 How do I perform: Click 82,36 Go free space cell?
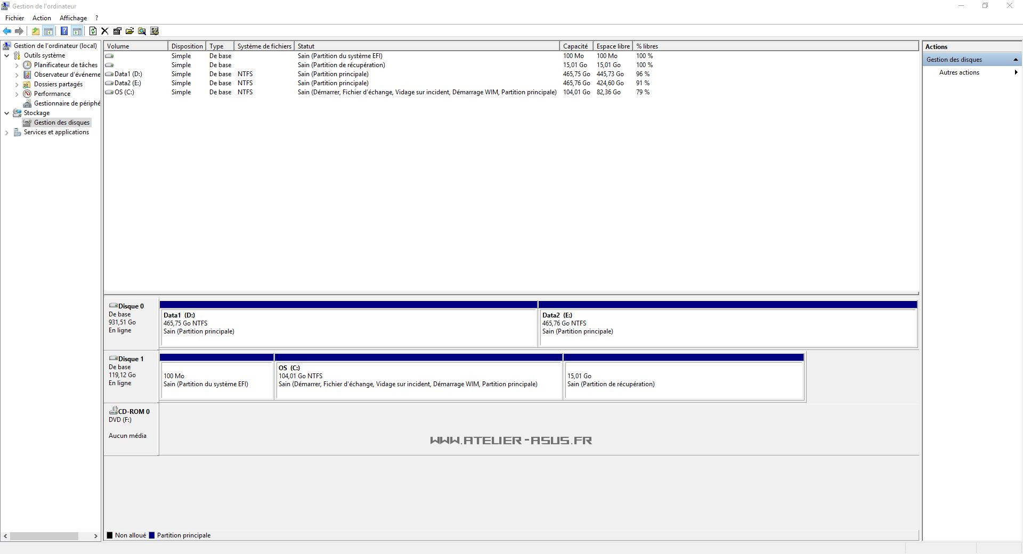(x=608, y=92)
